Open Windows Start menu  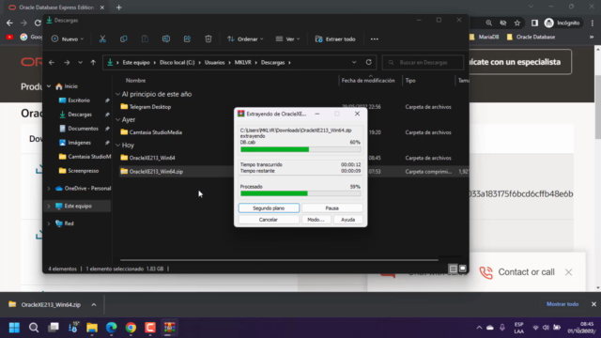coord(14,328)
